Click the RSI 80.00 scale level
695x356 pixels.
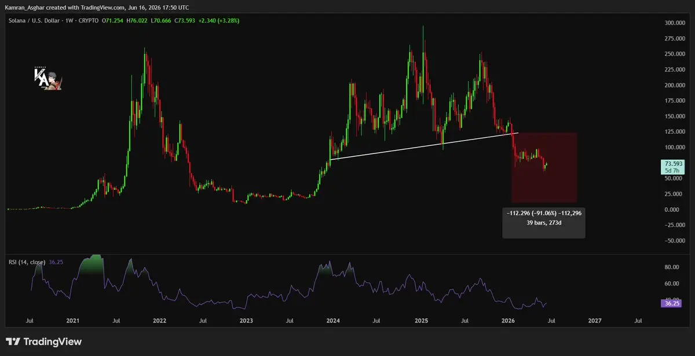coord(672,267)
